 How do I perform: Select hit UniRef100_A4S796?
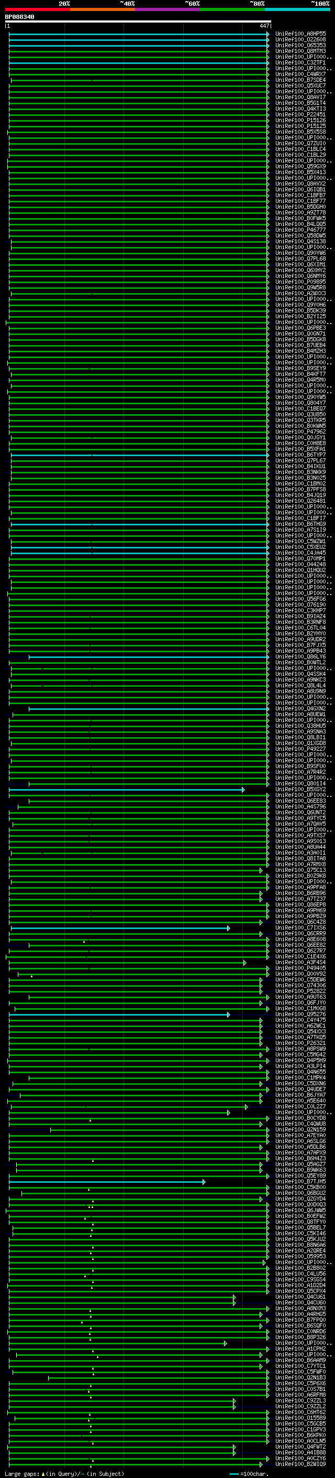[x=300, y=807]
